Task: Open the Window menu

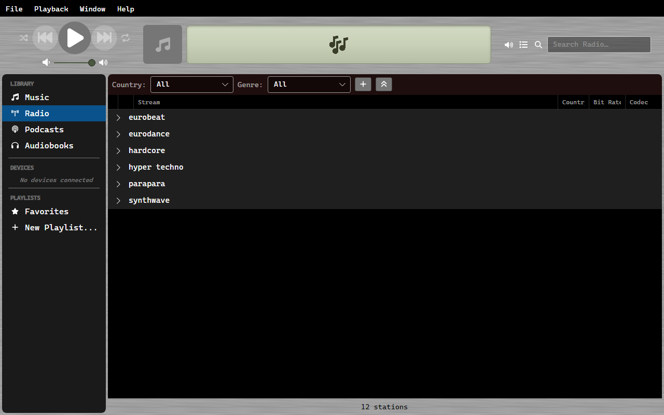Action: [x=93, y=9]
